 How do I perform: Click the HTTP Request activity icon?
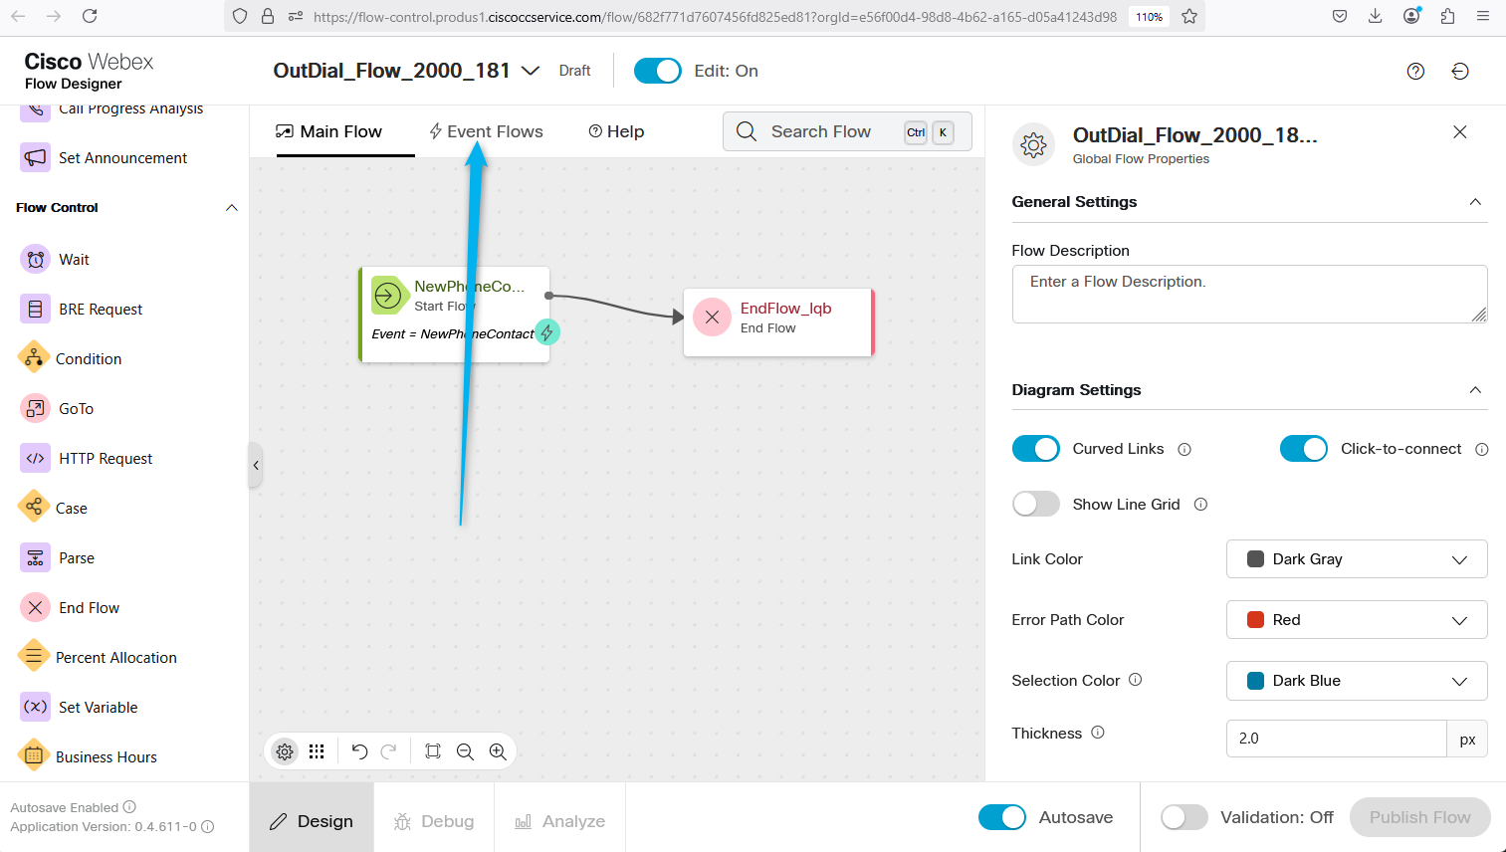coord(35,458)
